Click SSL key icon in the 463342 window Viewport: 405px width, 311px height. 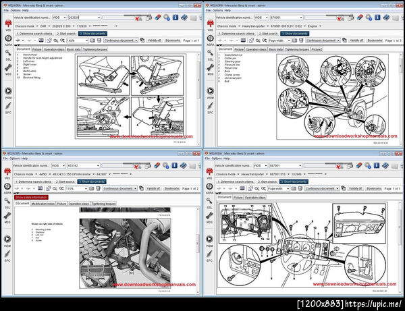coord(7,201)
